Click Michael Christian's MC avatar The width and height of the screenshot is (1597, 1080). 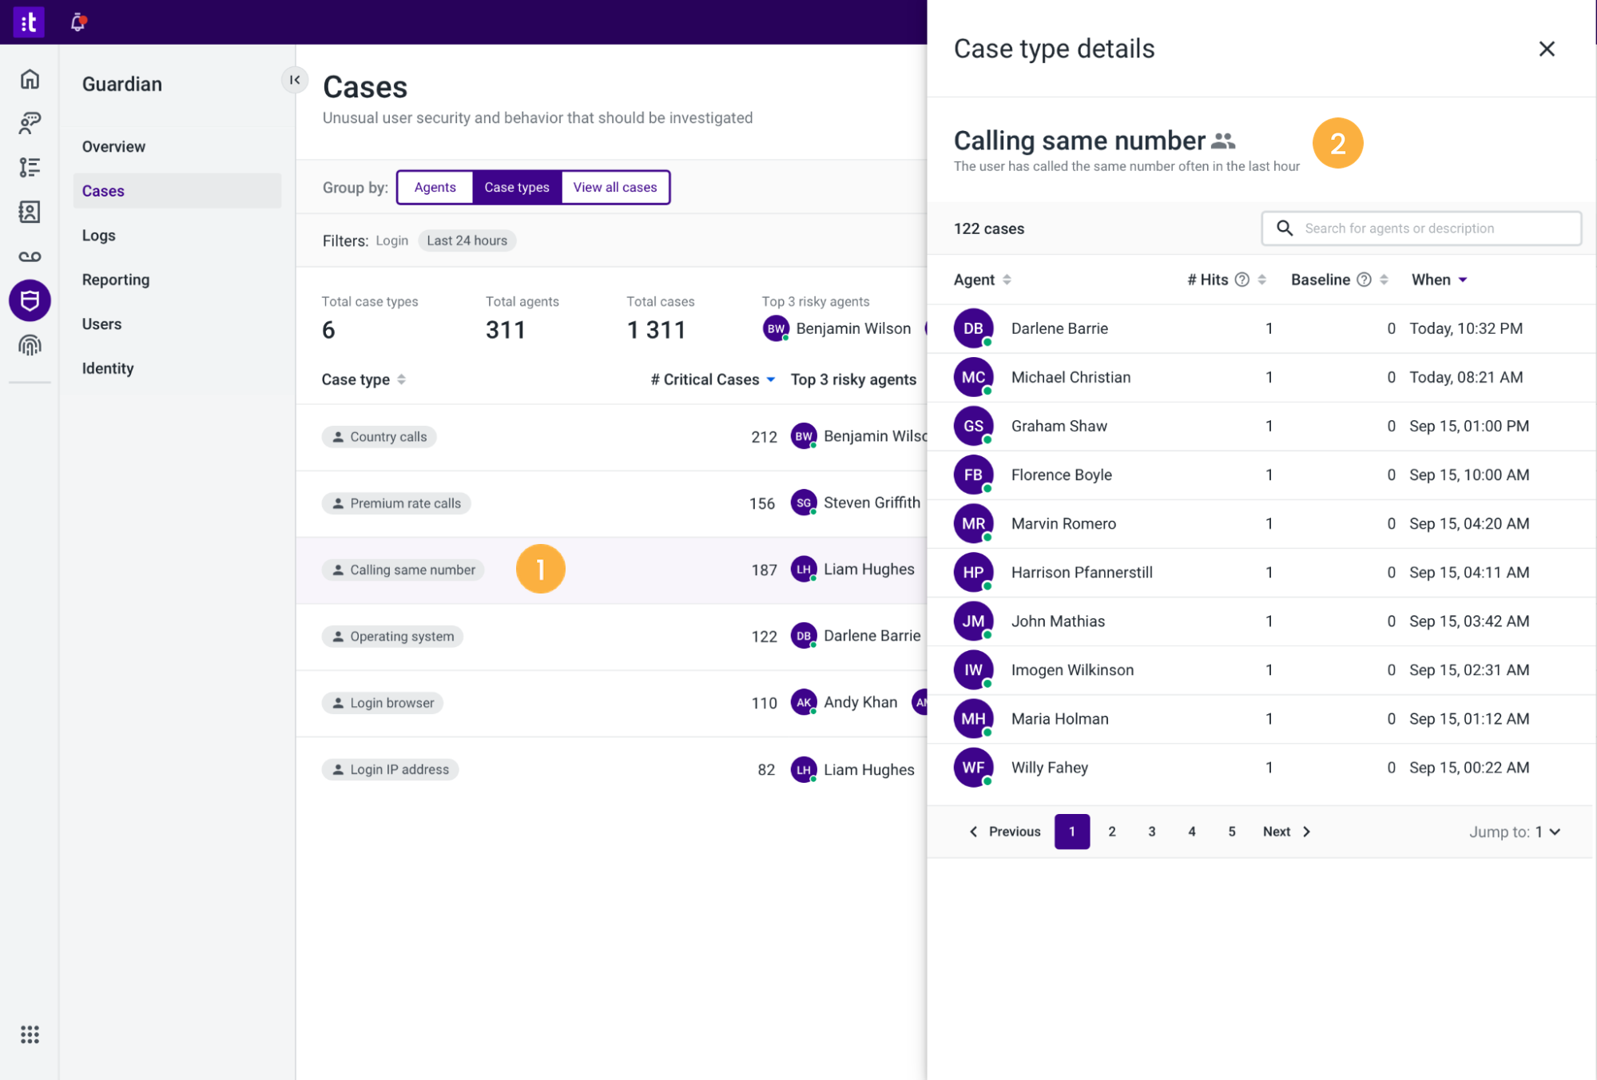tap(973, 377)
